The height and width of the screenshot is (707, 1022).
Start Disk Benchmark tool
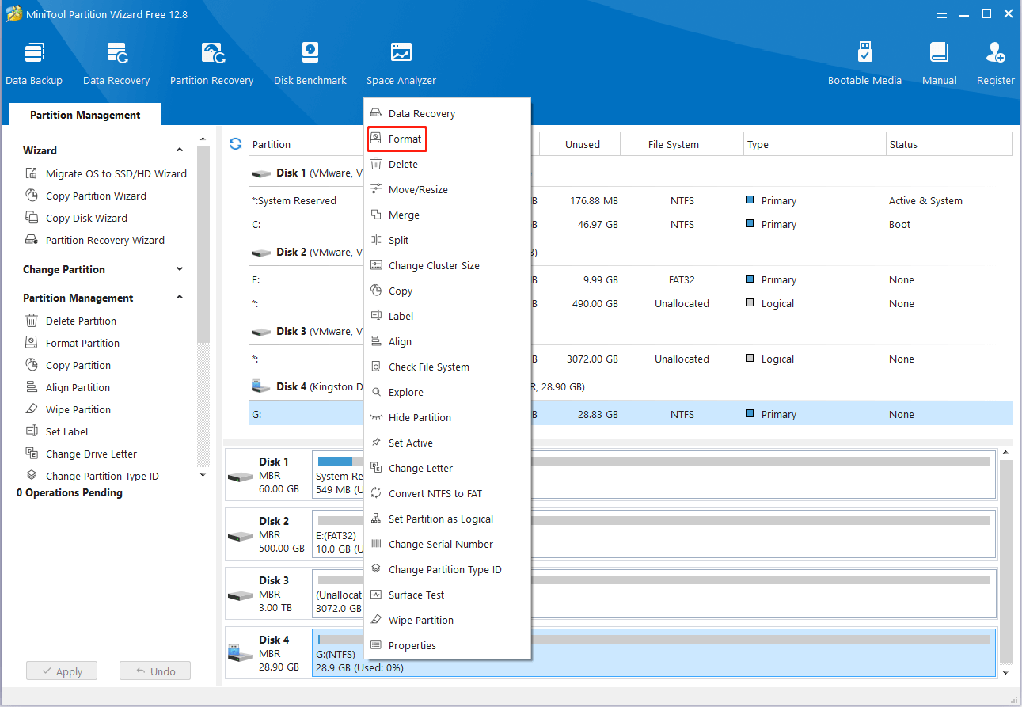[310, 63]
